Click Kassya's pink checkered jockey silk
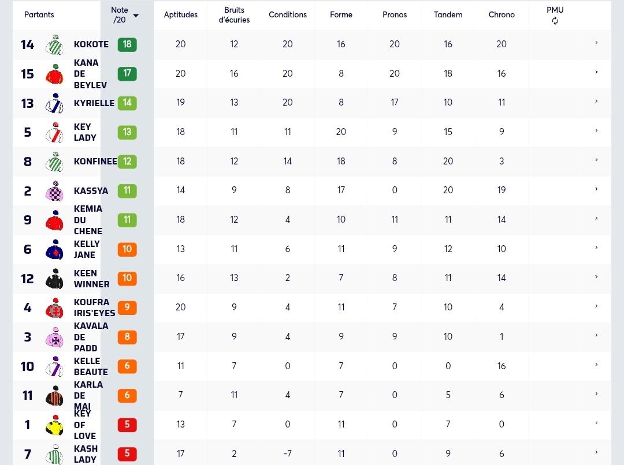The image size is (624, 465). click(54, 191)
